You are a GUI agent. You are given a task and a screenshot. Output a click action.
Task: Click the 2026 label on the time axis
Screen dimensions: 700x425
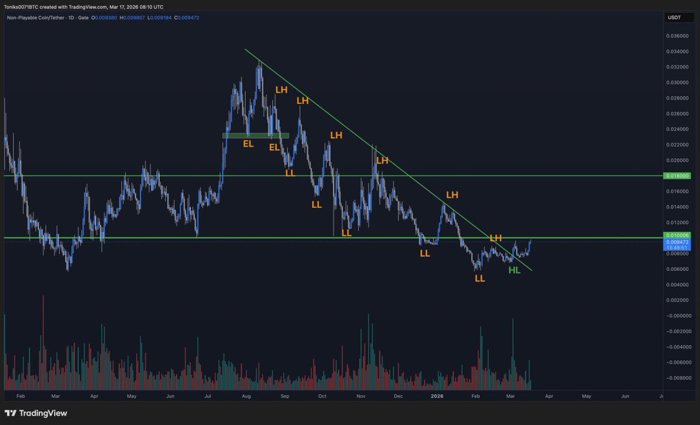pos(437,396)
